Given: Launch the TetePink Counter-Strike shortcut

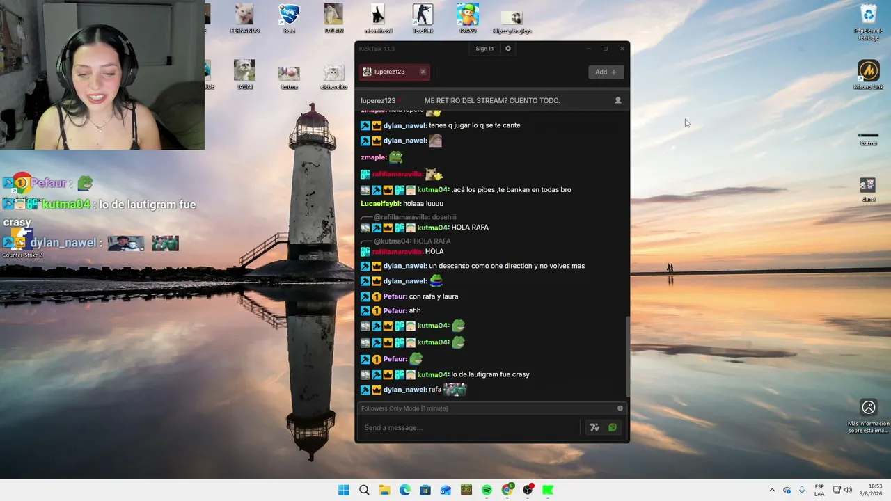Looking at the screenshot, I should (423, 19).
